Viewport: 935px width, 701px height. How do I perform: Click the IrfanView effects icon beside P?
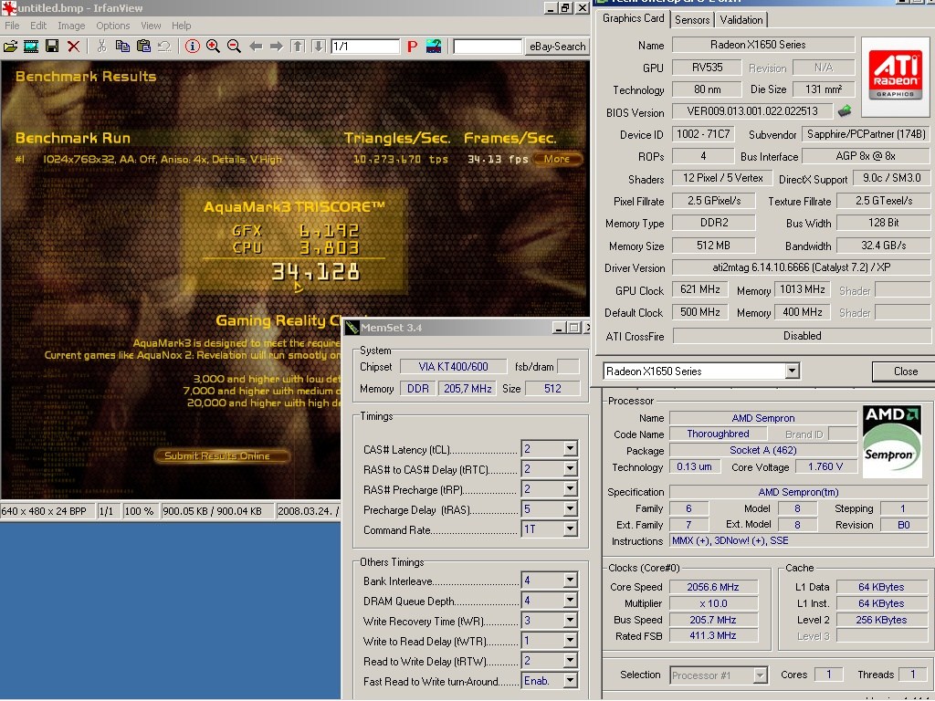pyautogui.click(x=434, y=47)
